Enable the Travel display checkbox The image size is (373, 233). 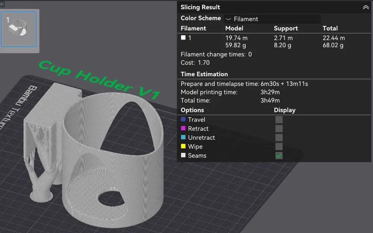(x=279, y=119)
